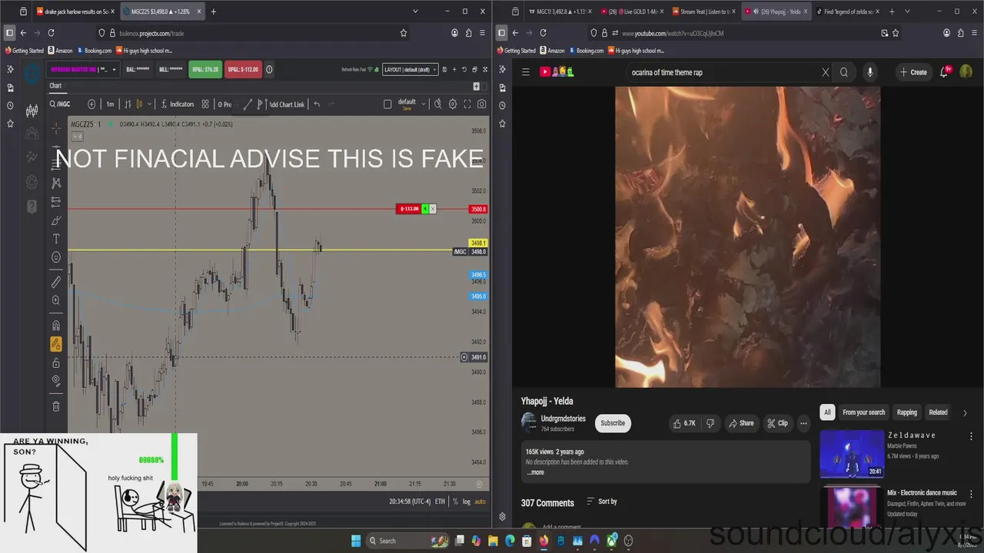The image size is (984, 553).
Task: Open YouTube hamburger guide menu
Action: 526,72
